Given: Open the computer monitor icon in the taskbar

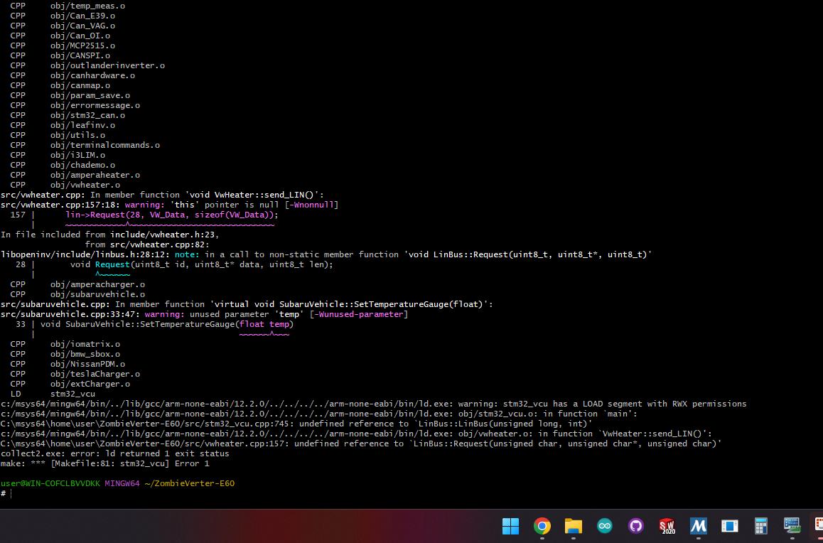Looking at the screenshot, I should click(x=792, y=526).
